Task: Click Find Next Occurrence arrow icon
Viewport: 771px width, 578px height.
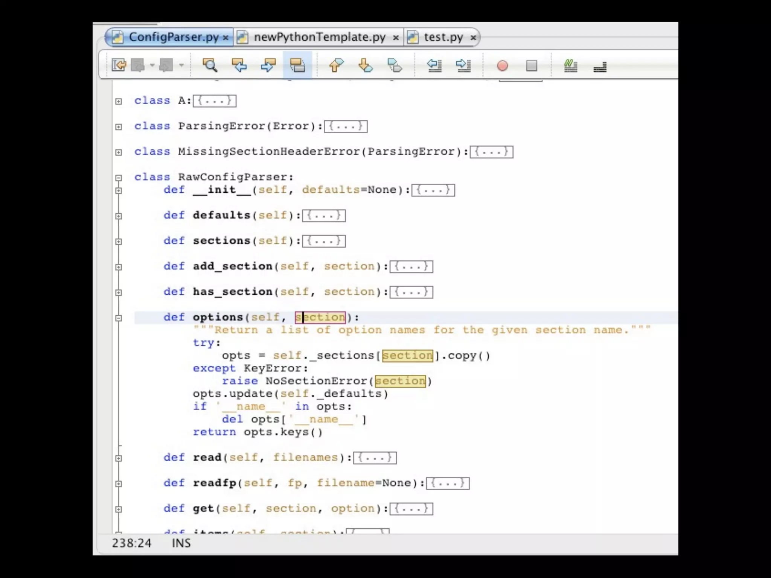Action: click(x=268, y=65)
